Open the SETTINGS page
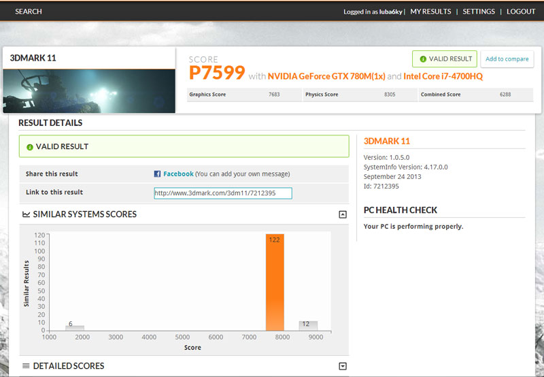The image size is (544, 377). 479,12
